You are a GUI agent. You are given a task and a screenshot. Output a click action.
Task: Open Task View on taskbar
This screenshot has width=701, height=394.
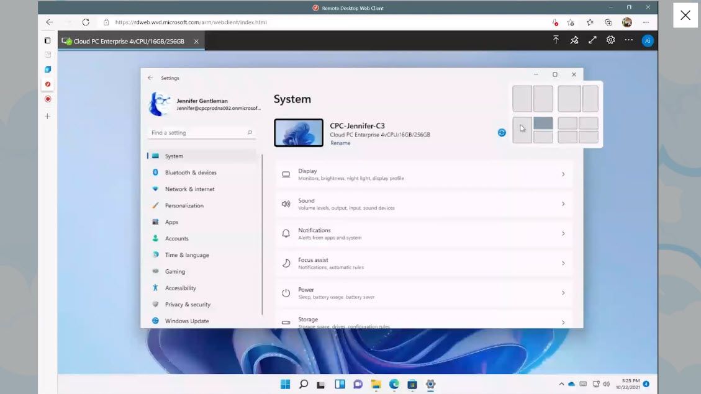tap(321, 384)
